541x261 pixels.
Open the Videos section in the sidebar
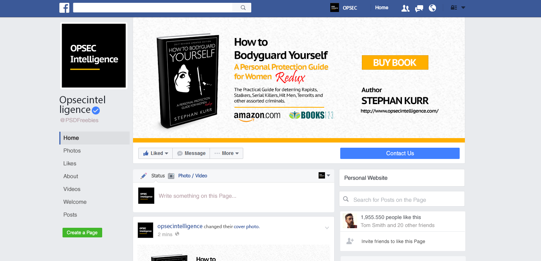pyautogui.click(x=71, y=189)
